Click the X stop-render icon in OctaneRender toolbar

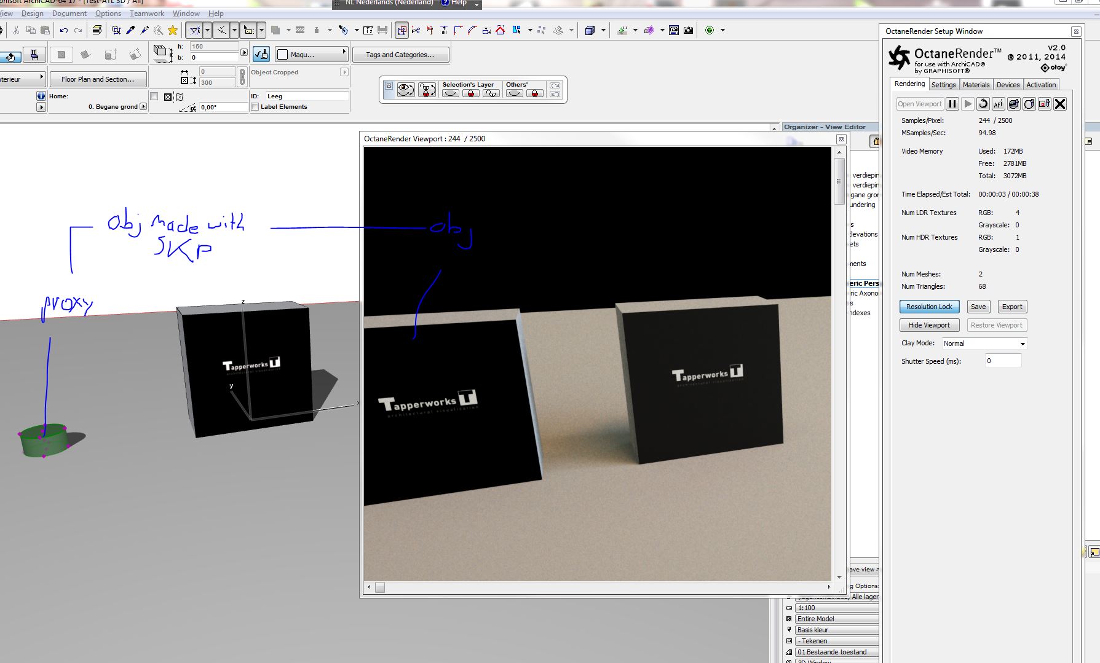pyautogui.click(x=1060, y=104)
